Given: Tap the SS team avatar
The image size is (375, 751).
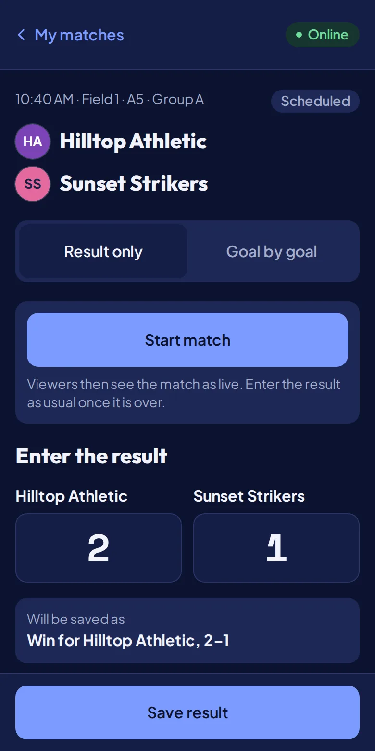Looking at the screenshot, I should point(33,184).
